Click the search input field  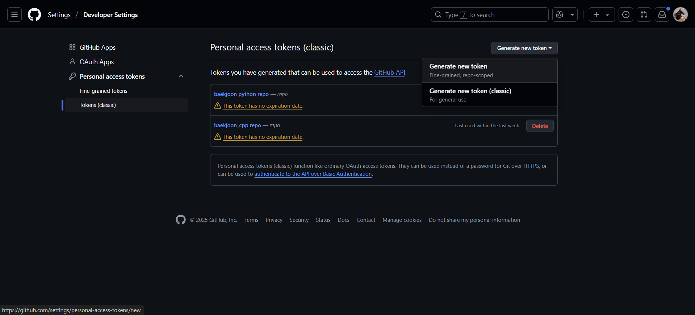click(x=490, y=14)
